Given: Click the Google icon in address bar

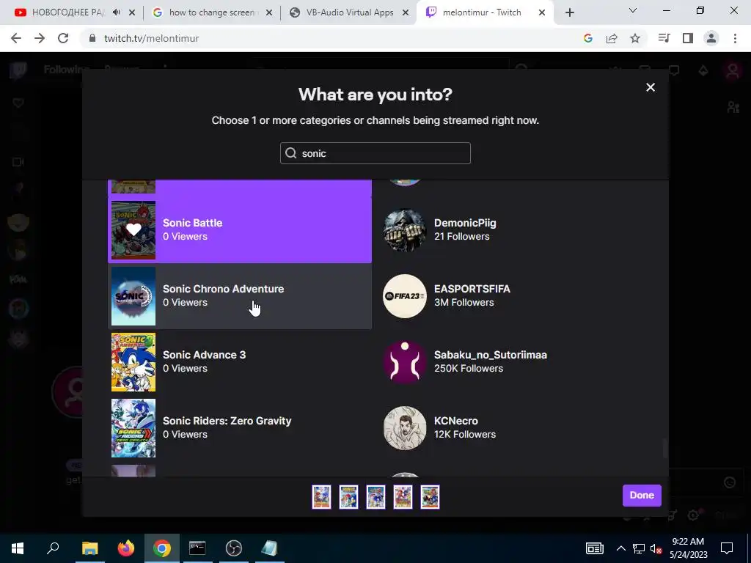Looking at the screenshot, I should click(588, 38).
